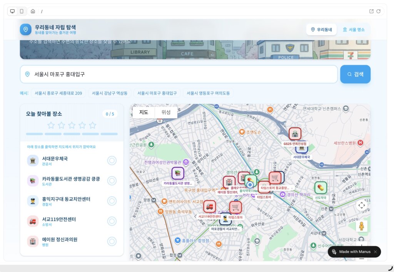Click the 서교119안전센터 fire truck map marker
The image size is (394, 272).
click(x=209, y=207)
